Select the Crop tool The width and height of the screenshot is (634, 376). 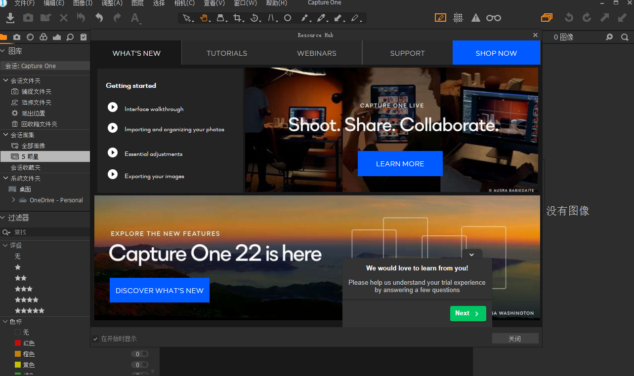237,18
